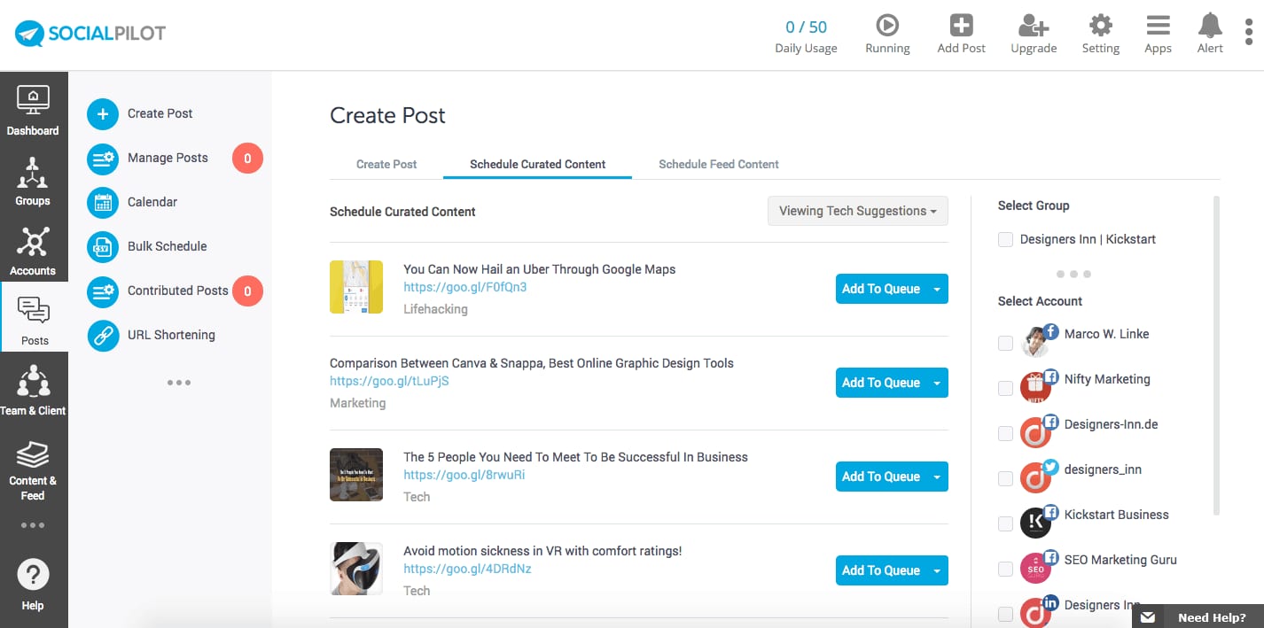The height and width of the screenshot is (628, 1264).
Task: Add the 5 People post to queue
Action: pyautogui.click(x=881, y=477)
